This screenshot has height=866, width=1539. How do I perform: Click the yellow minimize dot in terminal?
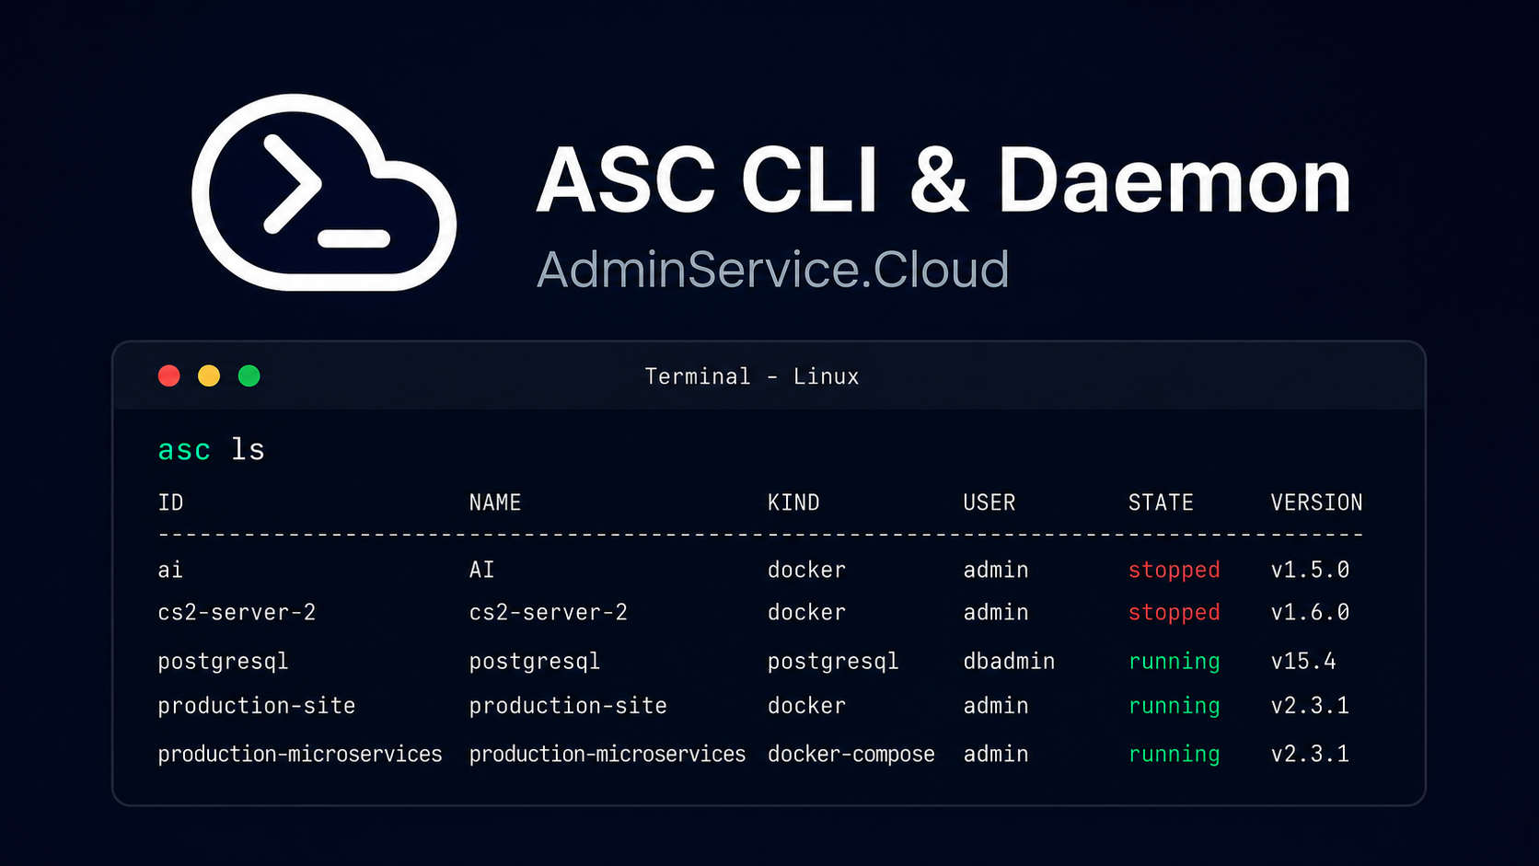pos(209,375)
